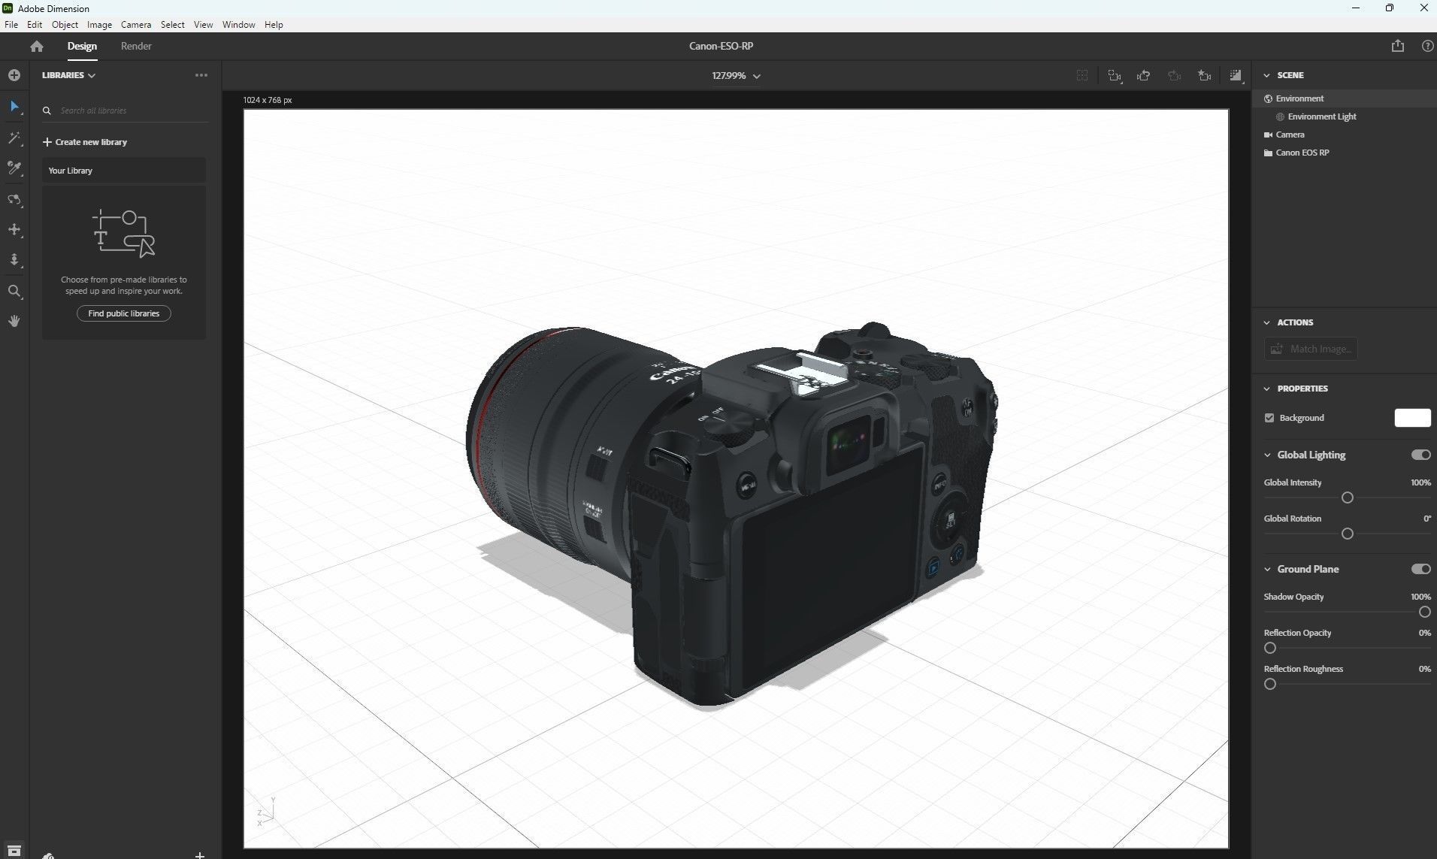The width and height of the screenshot is (1437, 859).
Task: Click Find public libraries button
Action: (x=124, y=313)
